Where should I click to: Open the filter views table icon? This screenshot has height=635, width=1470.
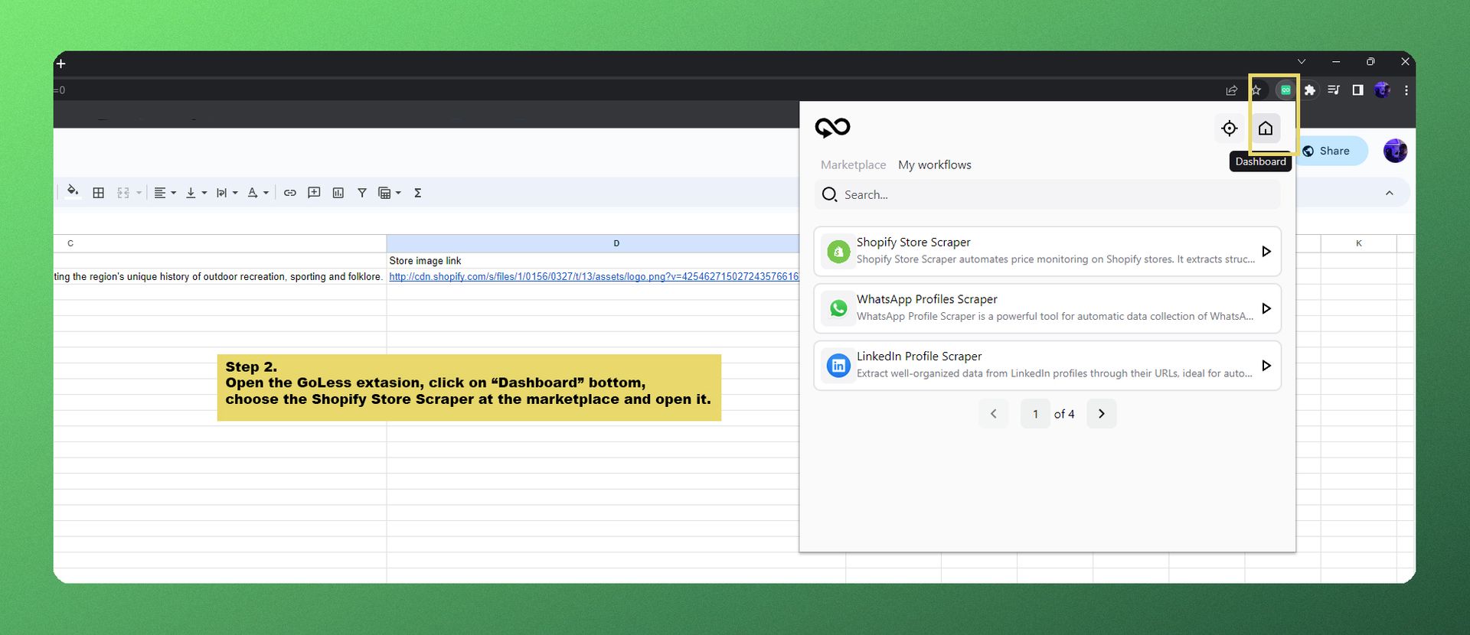385,193
